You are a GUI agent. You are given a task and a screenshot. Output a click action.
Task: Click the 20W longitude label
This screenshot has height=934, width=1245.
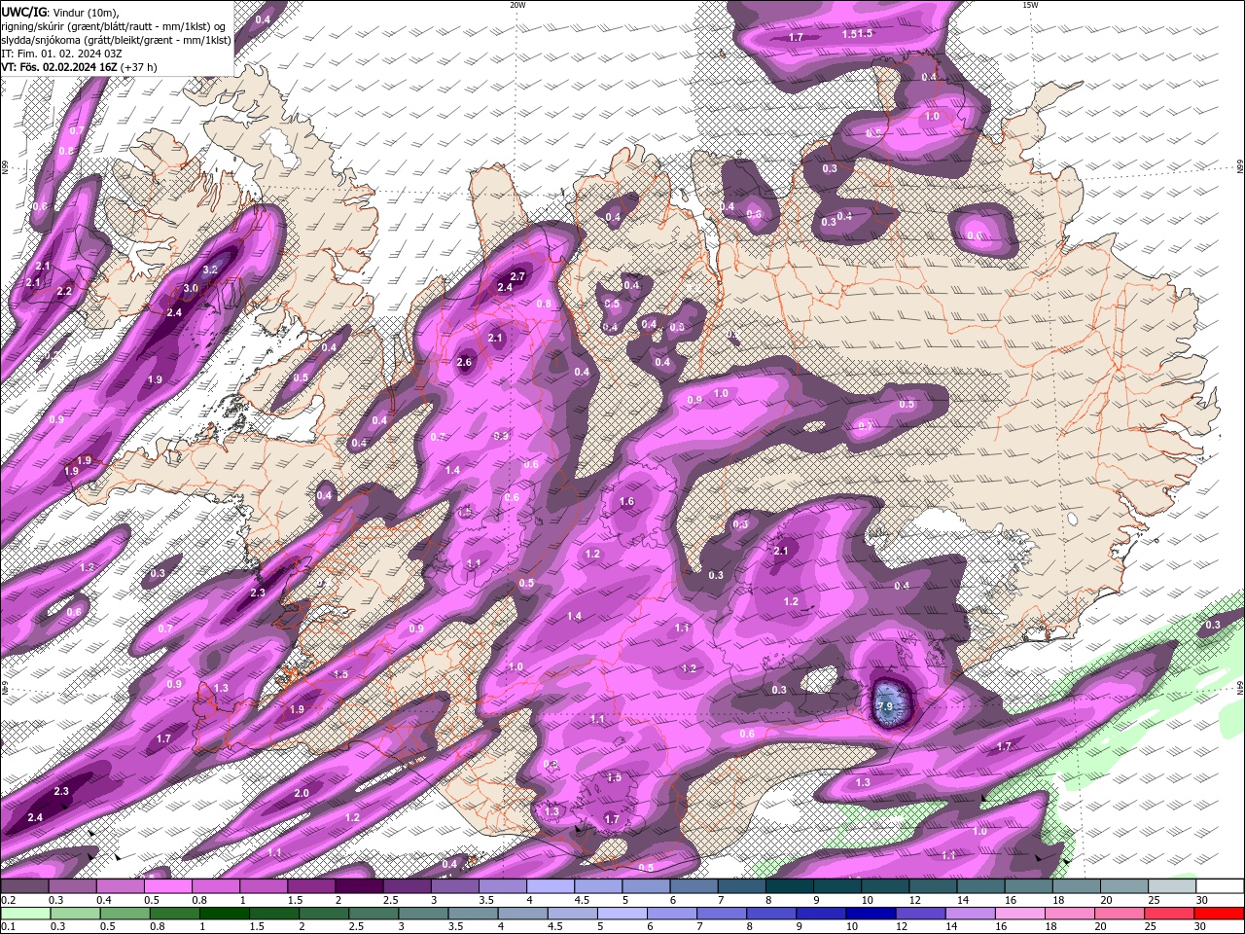pyautogui.click(x=517, y=5)
